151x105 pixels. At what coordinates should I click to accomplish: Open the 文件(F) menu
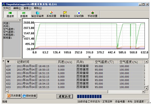point(7,8)
